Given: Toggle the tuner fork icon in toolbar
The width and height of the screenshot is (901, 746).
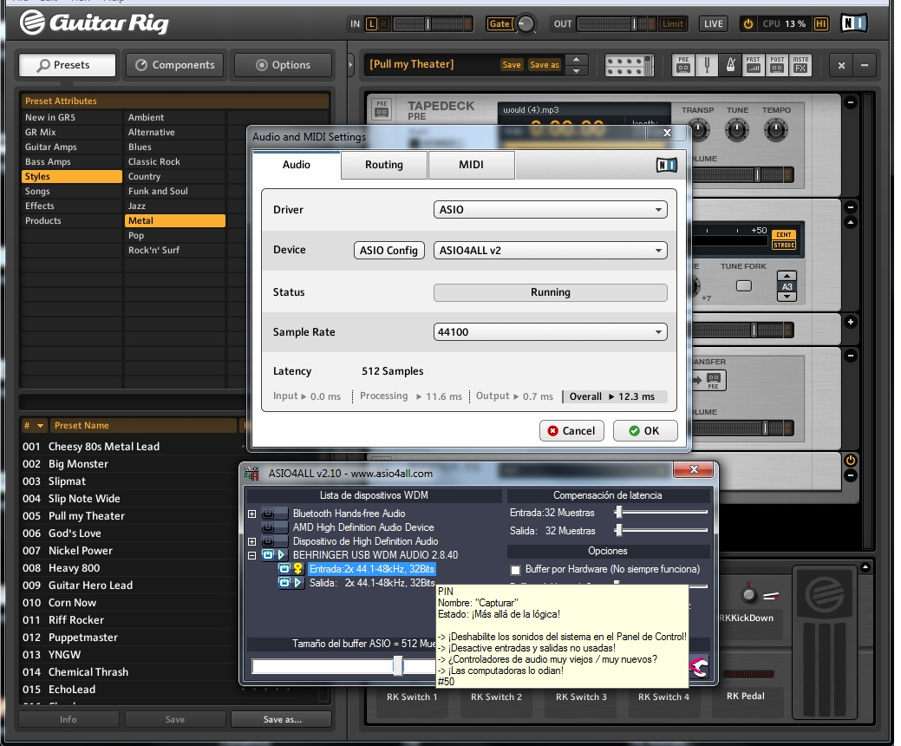Looking at the screenshot, I should click(x=706, y=65).
